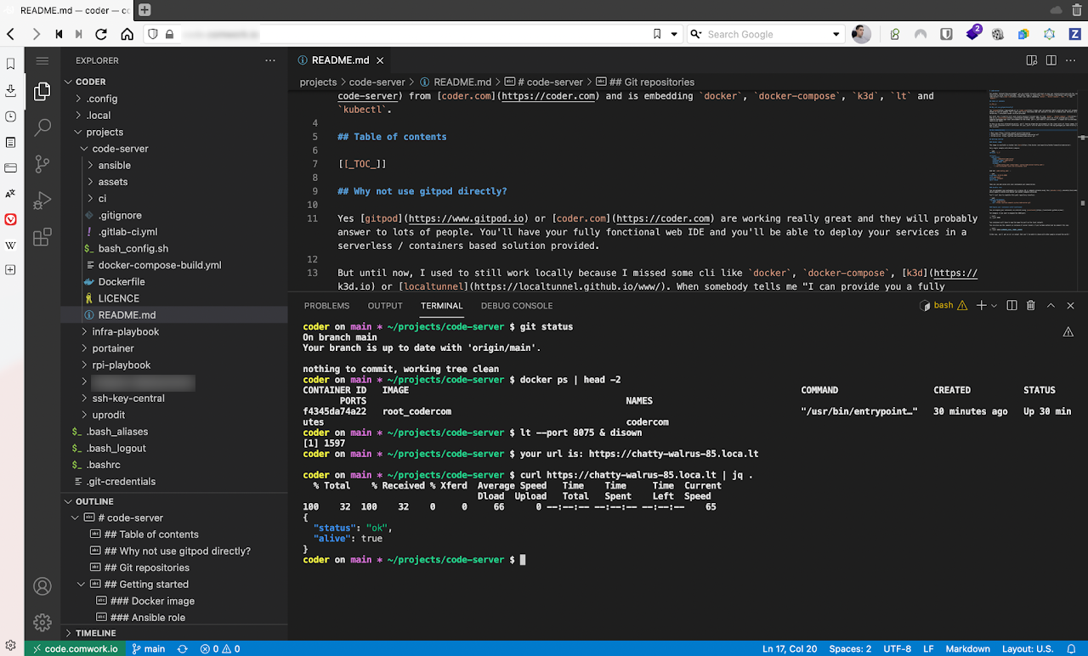Open search engine dropdown arrow
1088x656 pixels.
click(x=836, y=34)
